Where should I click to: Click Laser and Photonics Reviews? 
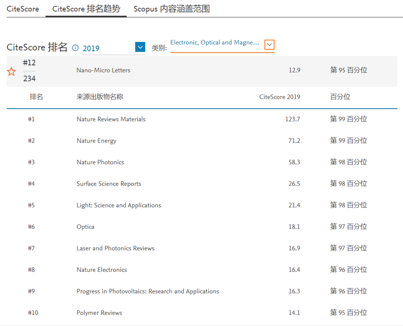[x=115, y=248]
